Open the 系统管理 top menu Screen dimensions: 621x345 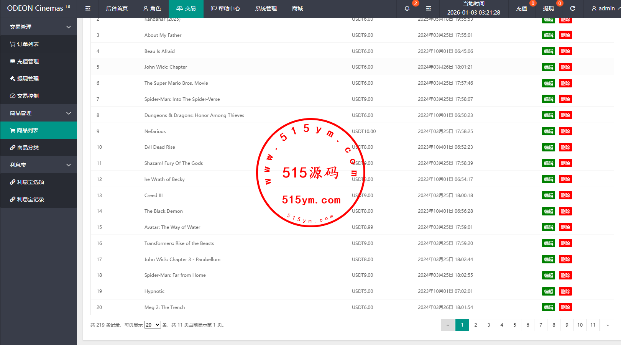tap(266, 8)
